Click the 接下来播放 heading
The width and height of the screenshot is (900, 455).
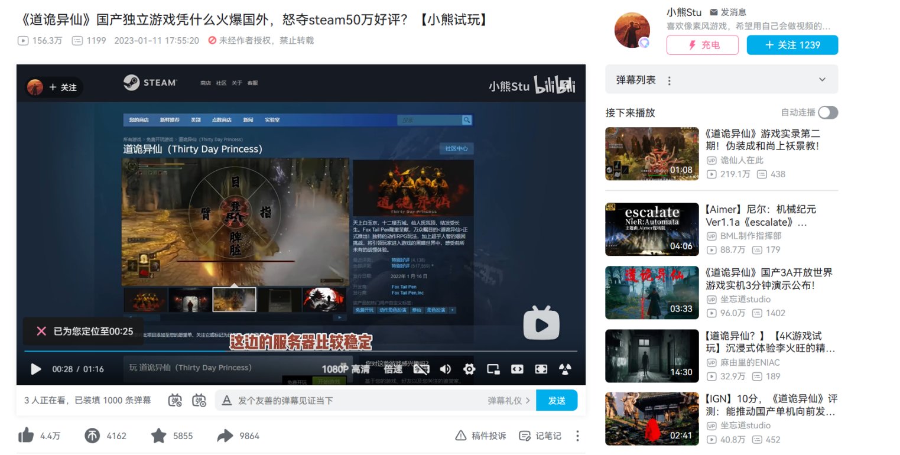631,113
